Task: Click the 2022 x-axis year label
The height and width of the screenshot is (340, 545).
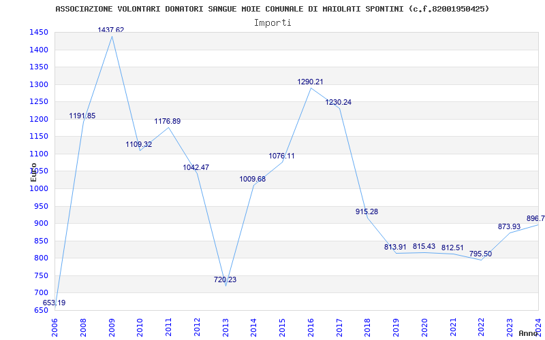Action: pyautogui.click(x=482, y=328)
